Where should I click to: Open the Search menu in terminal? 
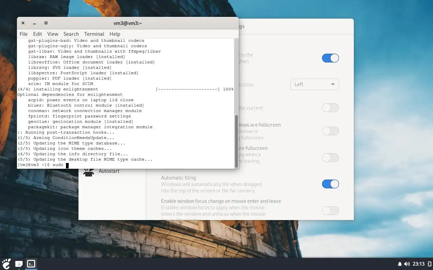[x=71, y=34]
